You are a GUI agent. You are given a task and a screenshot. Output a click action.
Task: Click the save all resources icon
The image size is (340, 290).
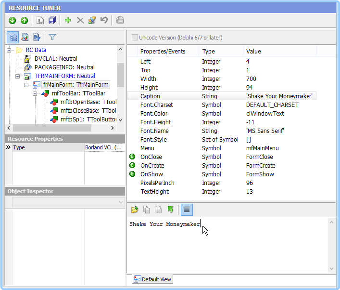click(52, 20)
